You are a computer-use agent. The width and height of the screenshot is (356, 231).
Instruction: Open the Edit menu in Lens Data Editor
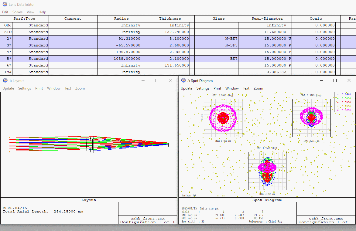point(5,12)
